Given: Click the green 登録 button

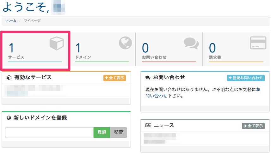Looking at the screenshot, I should point(102,133).
